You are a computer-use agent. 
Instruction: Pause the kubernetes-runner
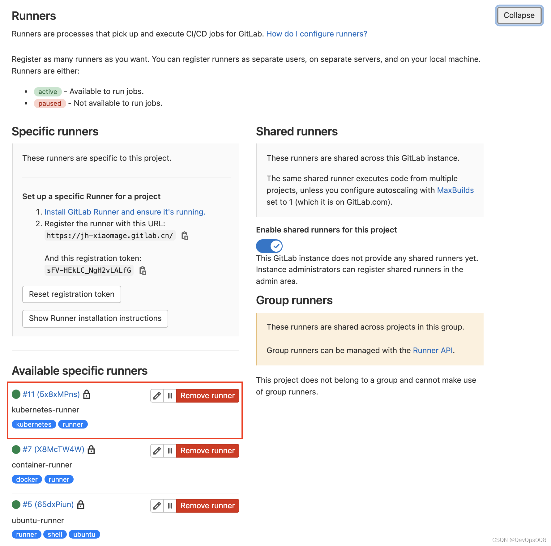tap(170, 395)
